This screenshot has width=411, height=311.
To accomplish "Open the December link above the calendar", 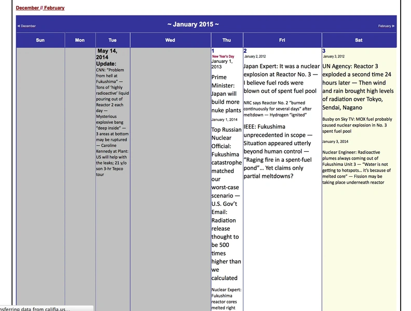I will pos(28,8).
